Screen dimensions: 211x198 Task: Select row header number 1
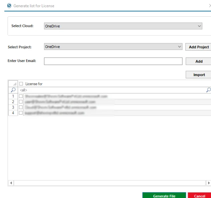tap(13, 96)
